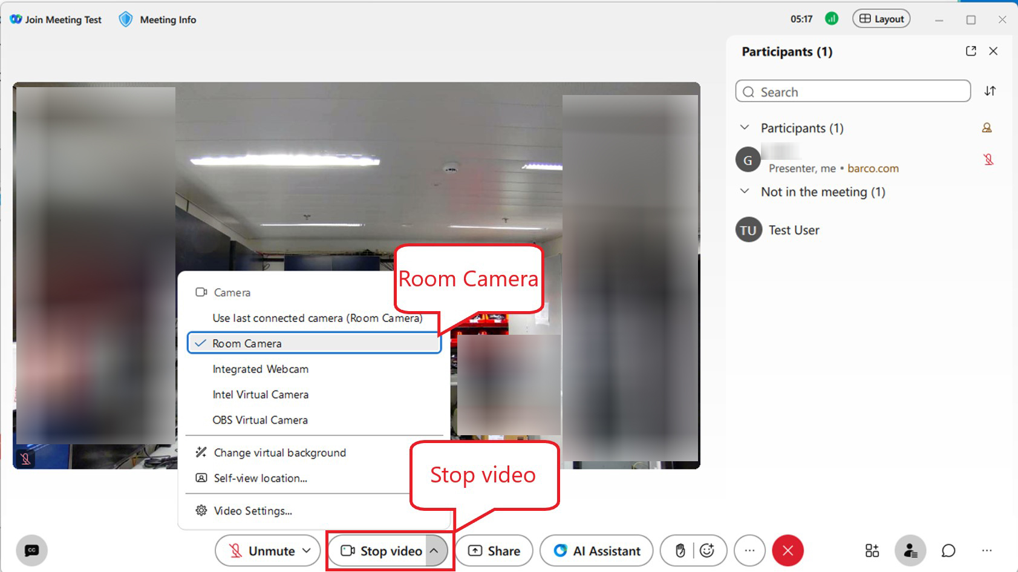
Task: Click the green network quality indicator
Action: [x=832, y=19]
